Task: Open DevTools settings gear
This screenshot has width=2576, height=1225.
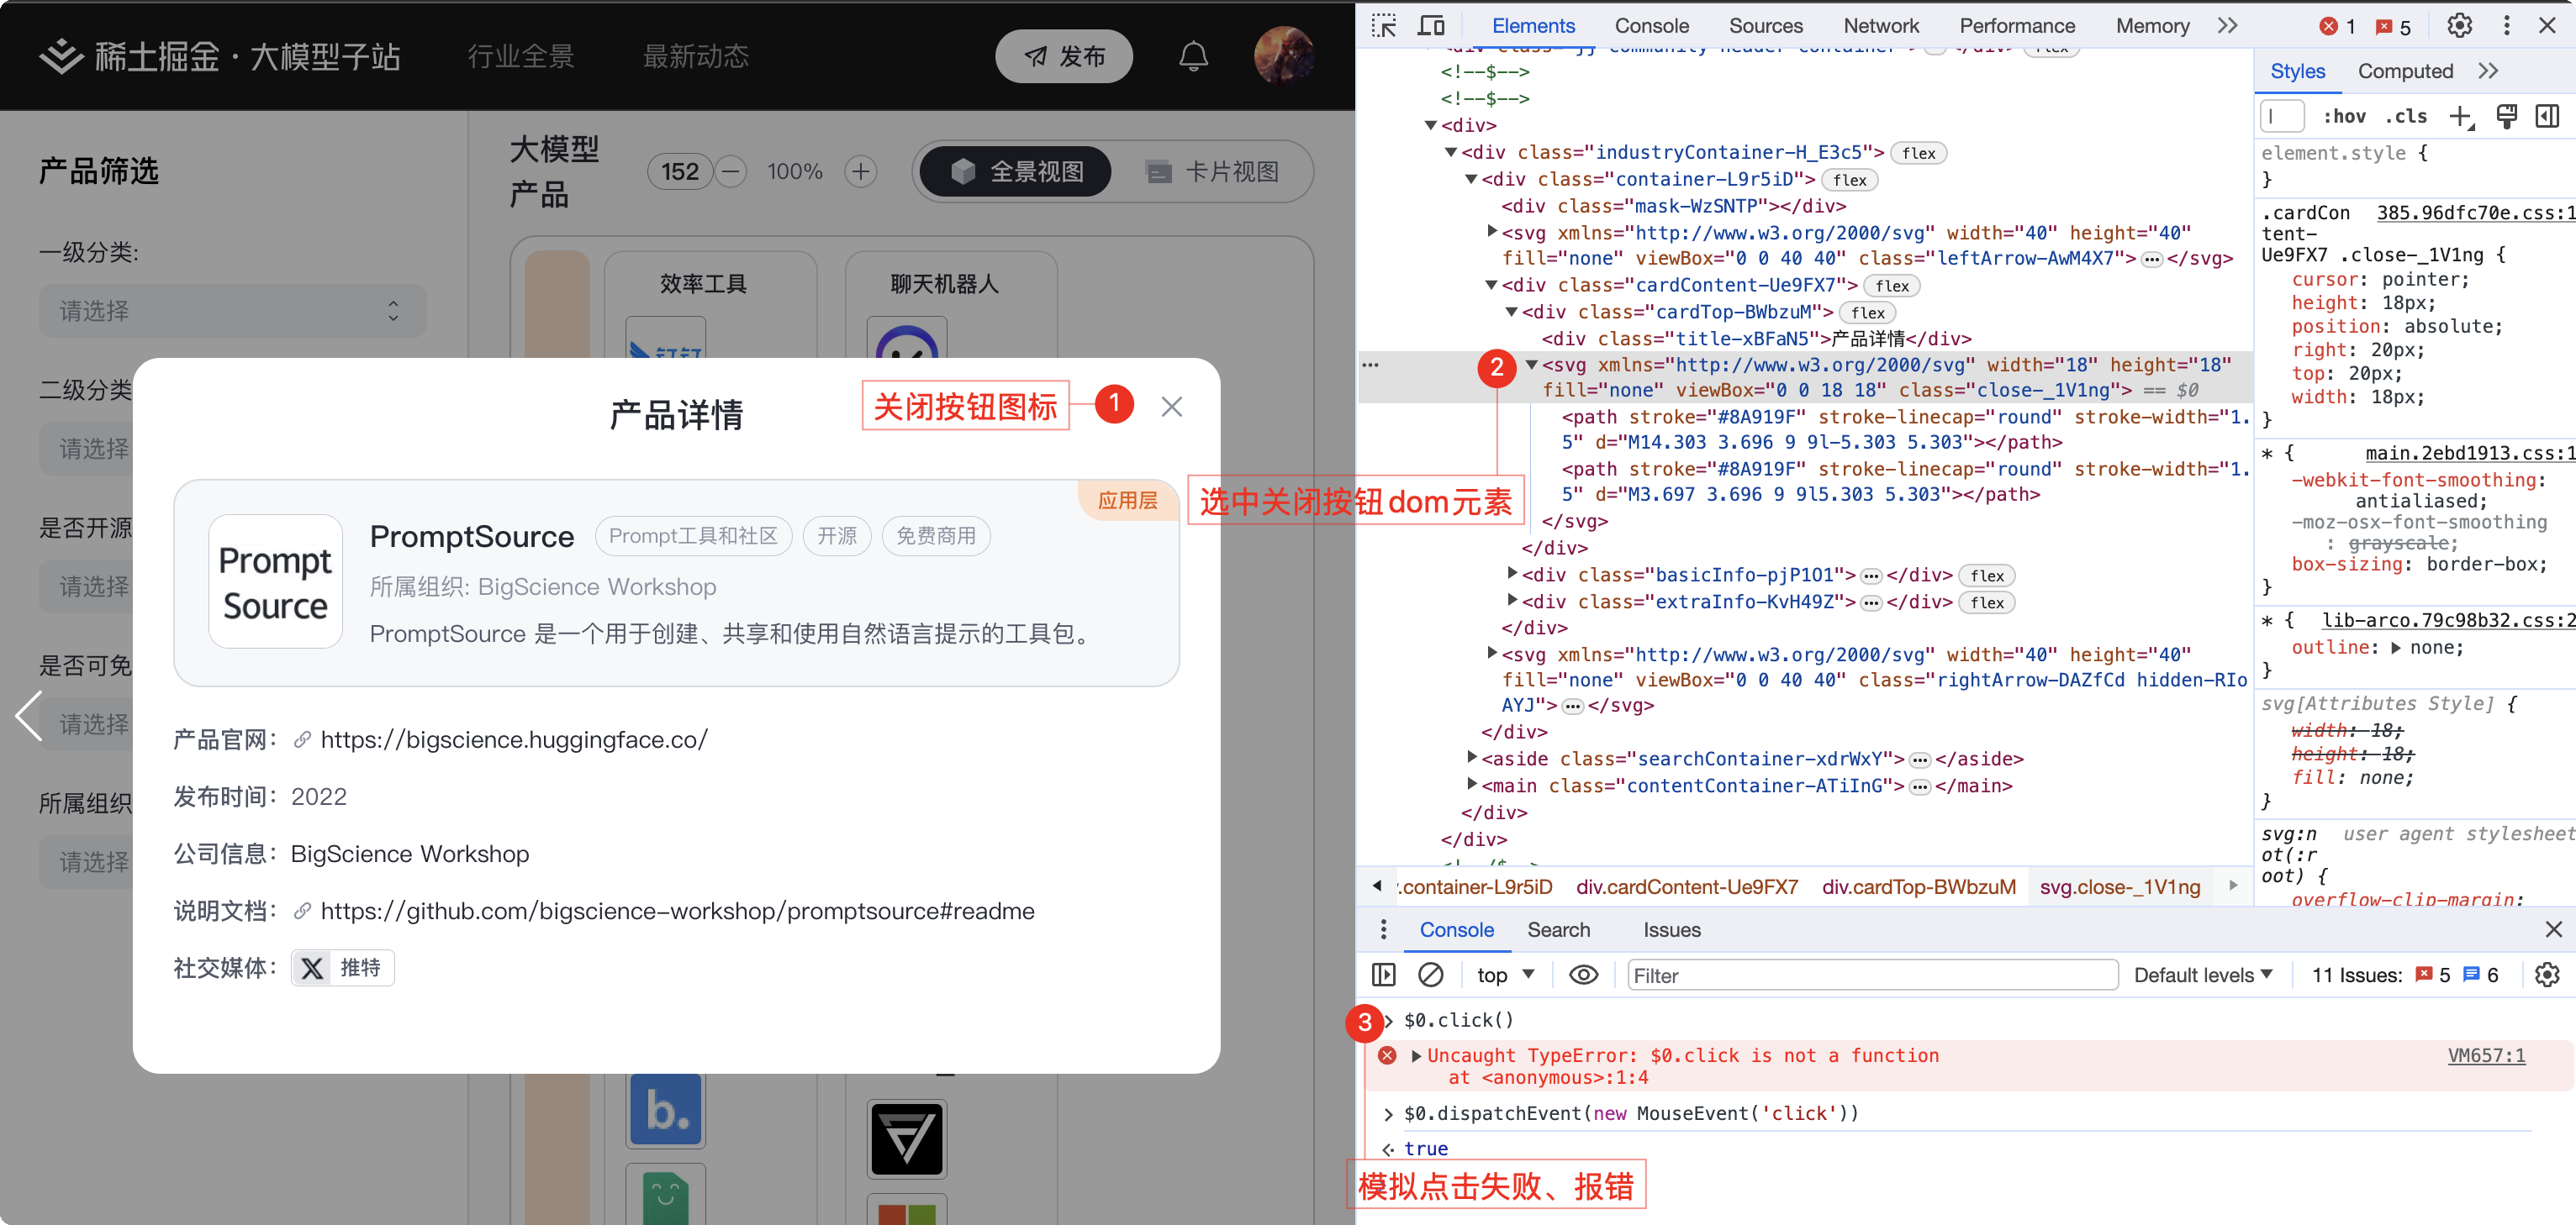Action: click(2460, 26)
